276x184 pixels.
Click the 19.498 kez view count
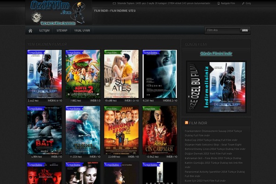(110, 101)
